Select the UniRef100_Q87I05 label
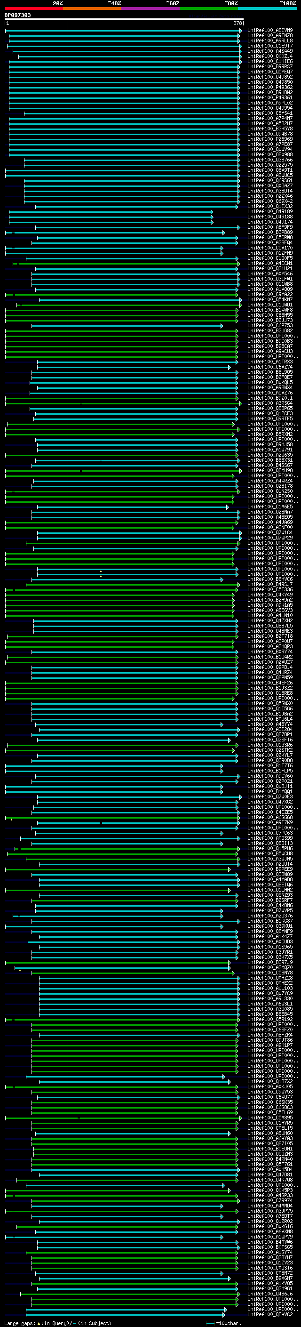The width and height of the screenshot is (301, 1327). pos(270,1143)
